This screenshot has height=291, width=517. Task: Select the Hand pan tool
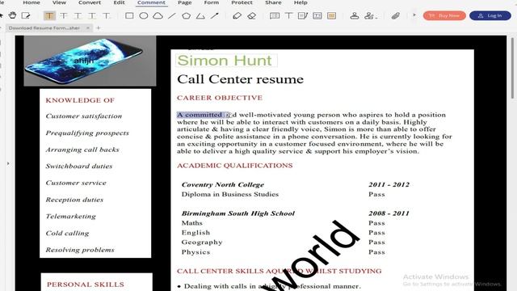pyautogui.click(x=13, y=15)
